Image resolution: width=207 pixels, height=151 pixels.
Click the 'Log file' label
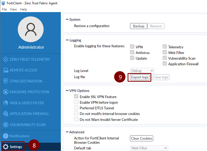click(79, 77)
